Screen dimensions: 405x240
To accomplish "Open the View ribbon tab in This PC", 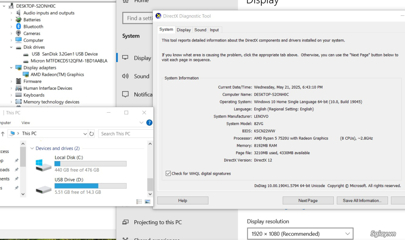I will [26, 123].
